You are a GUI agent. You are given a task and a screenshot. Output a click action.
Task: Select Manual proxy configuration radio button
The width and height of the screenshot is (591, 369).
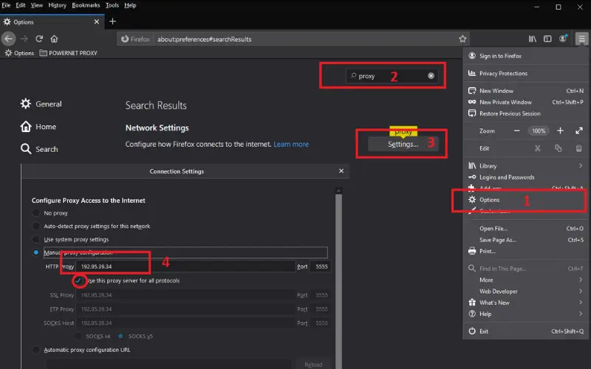click(35, 252)
